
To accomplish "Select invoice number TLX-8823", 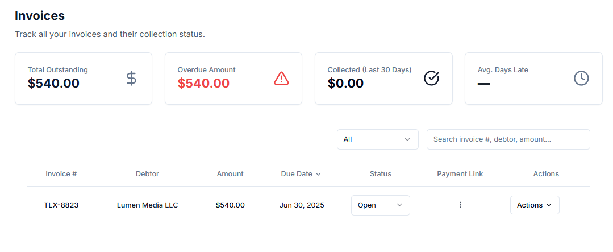I will pos(61,205).
